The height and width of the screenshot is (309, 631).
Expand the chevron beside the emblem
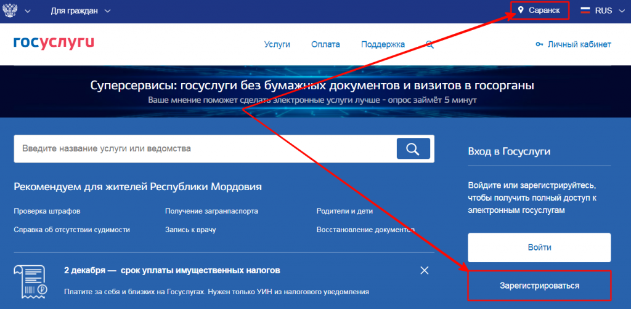[x=27, y=11]
